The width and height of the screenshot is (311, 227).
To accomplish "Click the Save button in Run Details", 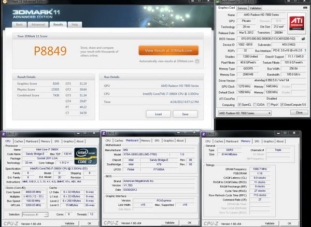I will (x=185, y=114).
